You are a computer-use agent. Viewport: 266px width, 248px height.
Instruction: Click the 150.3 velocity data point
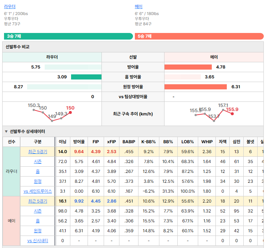click(34, 110)
